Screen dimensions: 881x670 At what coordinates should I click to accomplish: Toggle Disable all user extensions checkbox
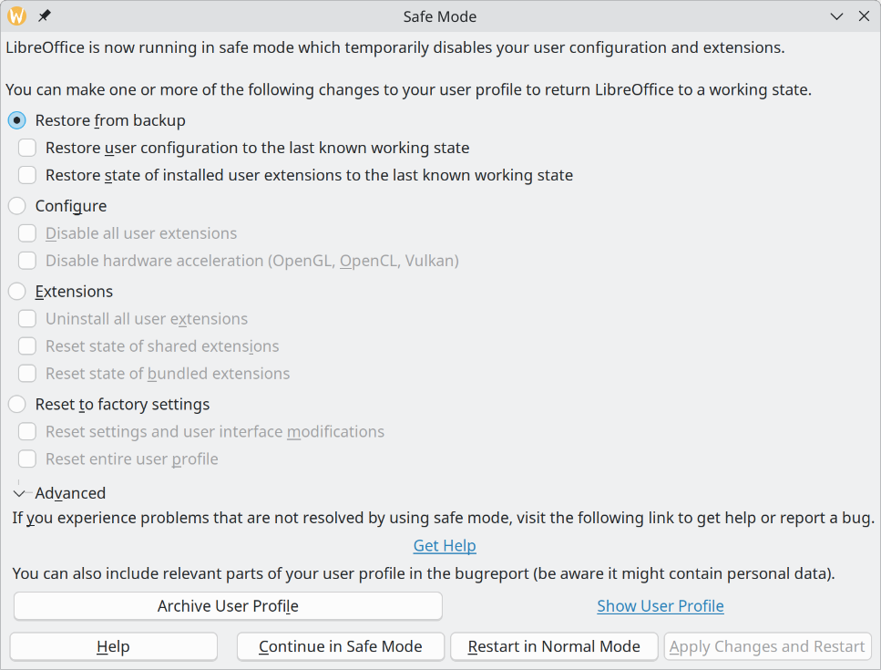[28, 233]
